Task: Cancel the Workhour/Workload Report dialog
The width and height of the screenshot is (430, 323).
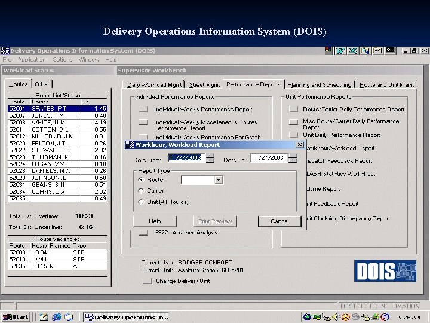Action: point(279,221)
